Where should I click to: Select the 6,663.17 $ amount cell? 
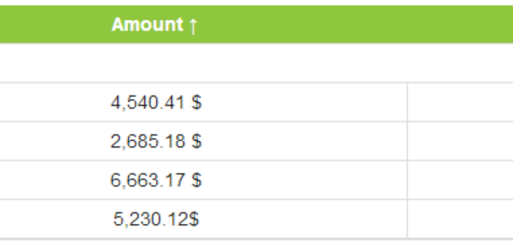click(203, 180)
